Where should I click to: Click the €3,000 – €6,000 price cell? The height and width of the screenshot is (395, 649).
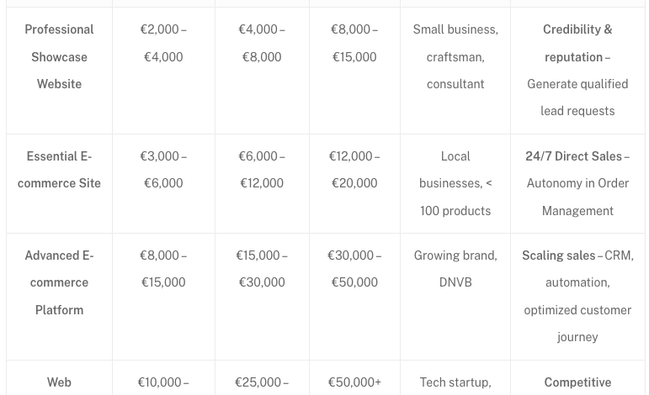pyautogui.click(x=163, y=170)
